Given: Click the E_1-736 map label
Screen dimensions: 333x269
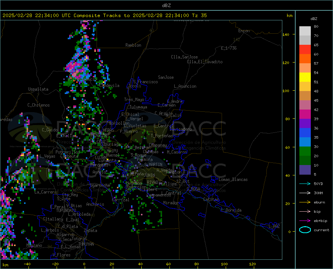Looking at the screenshot, I should [229, 48].
